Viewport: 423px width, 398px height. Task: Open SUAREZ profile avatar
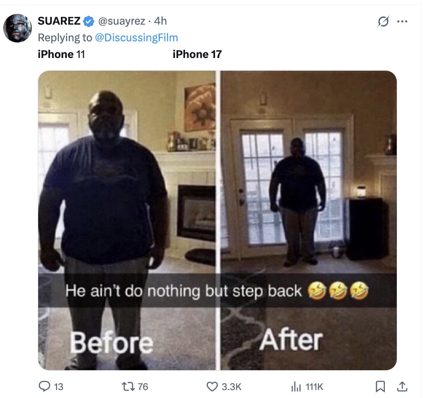click(17, 28)
